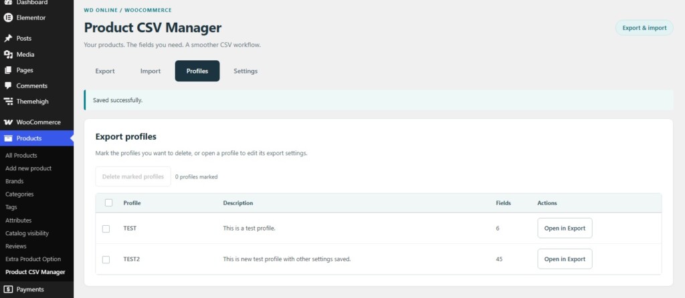This screenshot has width=685, height=298.
Task: Click the Export & import button
Action: pos(644,28)
